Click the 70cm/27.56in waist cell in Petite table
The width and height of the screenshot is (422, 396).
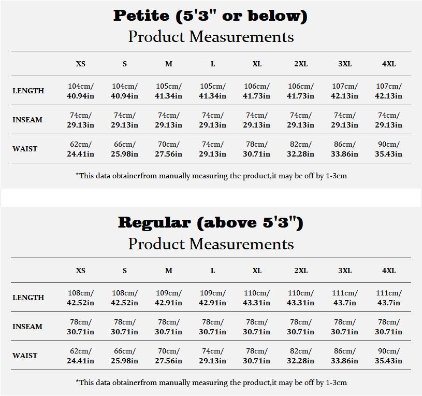(x=169, y=149)
